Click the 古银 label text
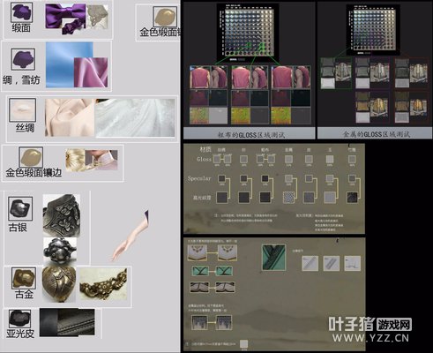The image size is (433, 353). (x=18, y=228)
